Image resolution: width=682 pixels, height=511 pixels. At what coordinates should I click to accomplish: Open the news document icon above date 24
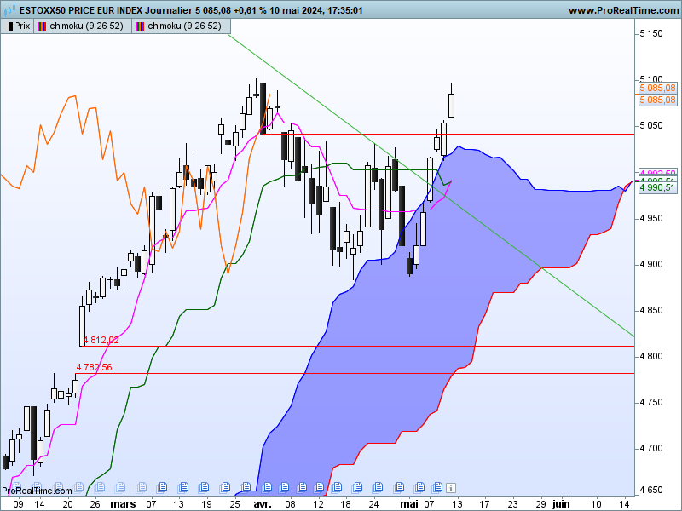pyautogui.click(x=378, y=487)
